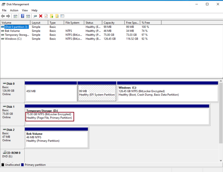This screenshot has height=172, width=223.
Task: Click the disk pane scrollbar down arrow
Action: pyautogui.click(x=221, y=161)
